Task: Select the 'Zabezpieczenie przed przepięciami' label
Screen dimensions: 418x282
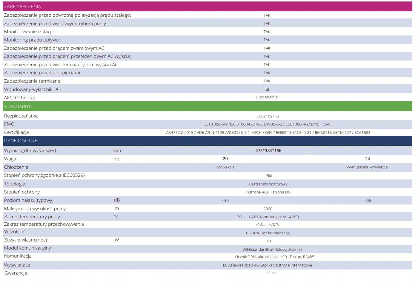Action: [43, 73]
